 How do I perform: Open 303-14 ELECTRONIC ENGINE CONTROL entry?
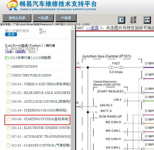(x=41, y=128)
